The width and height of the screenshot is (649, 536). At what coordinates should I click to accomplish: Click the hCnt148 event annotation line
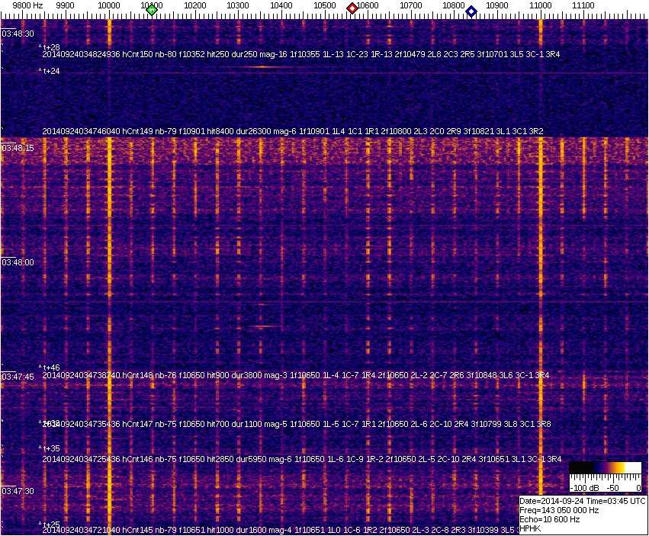pyautogui.click(x=301, y=375)
